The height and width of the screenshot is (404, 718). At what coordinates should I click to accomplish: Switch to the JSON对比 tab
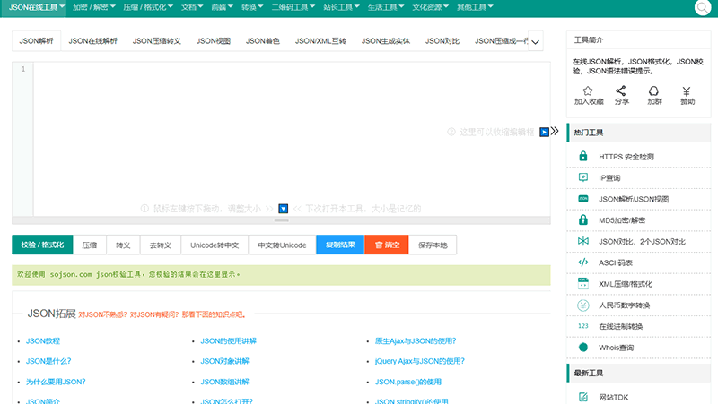[442, 41]
